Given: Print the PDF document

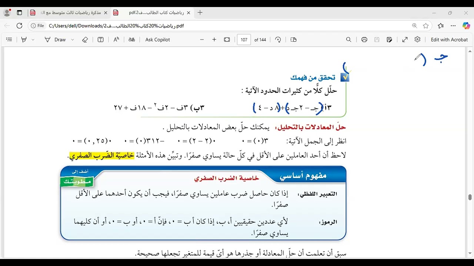Looking at the screenshot, I should 364,40.
